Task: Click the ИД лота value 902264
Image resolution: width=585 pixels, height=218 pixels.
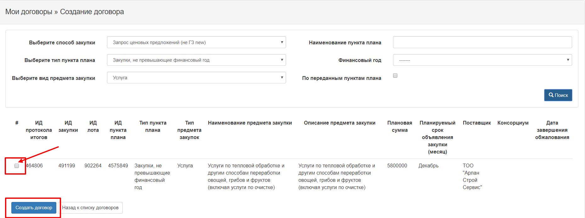Action: [x=93, y=165]
